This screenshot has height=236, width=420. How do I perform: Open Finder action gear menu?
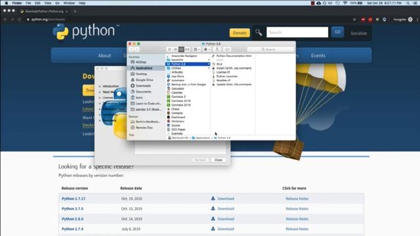207,49
